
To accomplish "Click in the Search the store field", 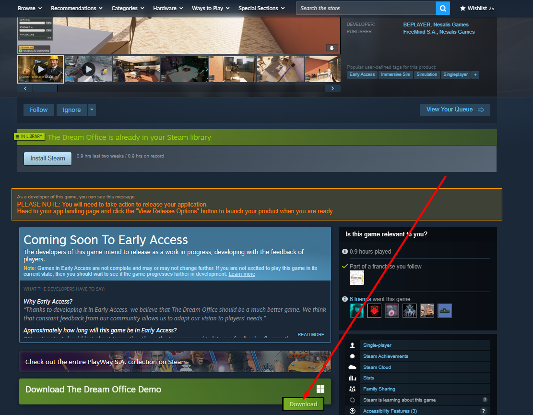I will (x=366, y=8).
